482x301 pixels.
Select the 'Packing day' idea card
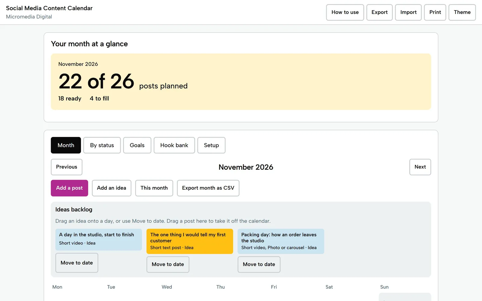point(281,241)
